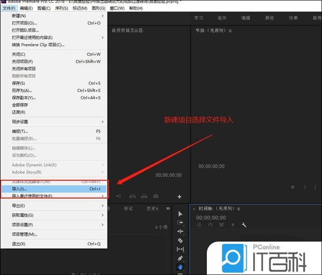The height and width of the screenshot is (275, 322).
Task: Open the source monitor button editor plus icon
Action: pos(179,197)
